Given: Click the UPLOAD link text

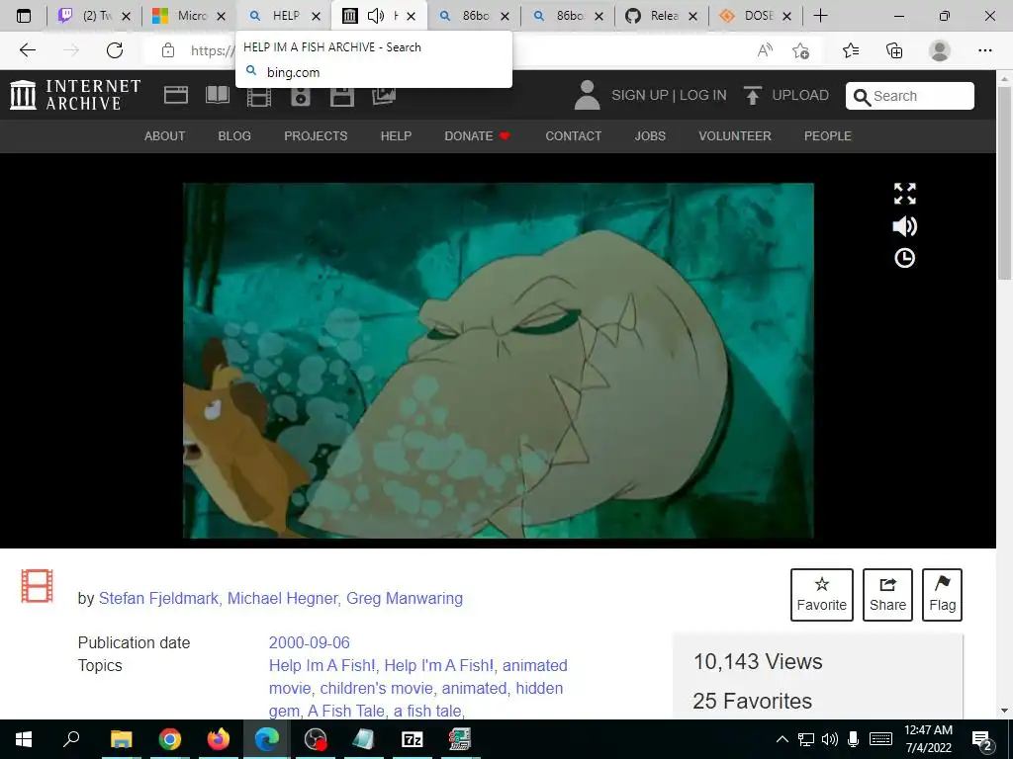Looking at the screenshot, I should pos(800,96).
